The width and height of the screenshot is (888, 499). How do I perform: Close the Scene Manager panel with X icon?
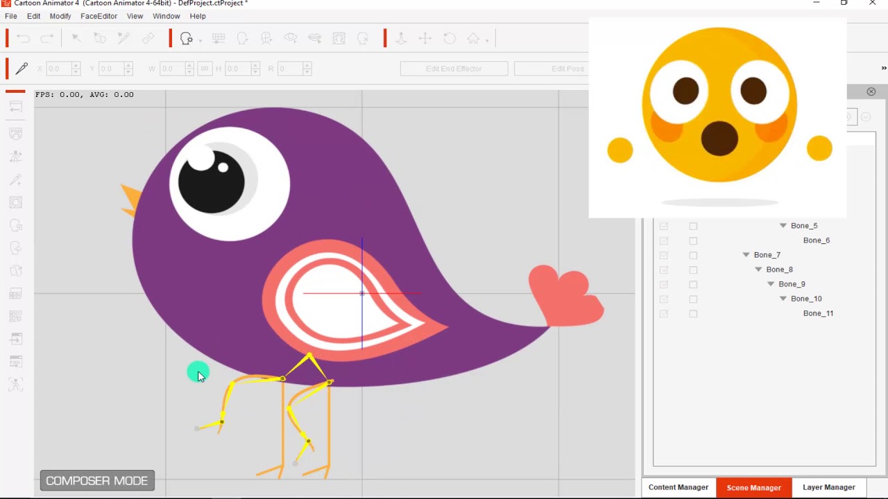coord(871,91)
